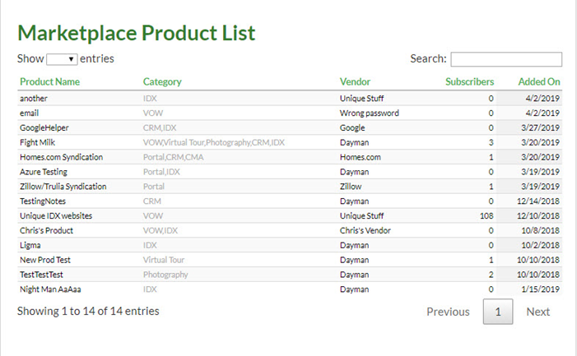The image size is (577, 356).
Task: Go to the Next page
Action: point(537,312)
